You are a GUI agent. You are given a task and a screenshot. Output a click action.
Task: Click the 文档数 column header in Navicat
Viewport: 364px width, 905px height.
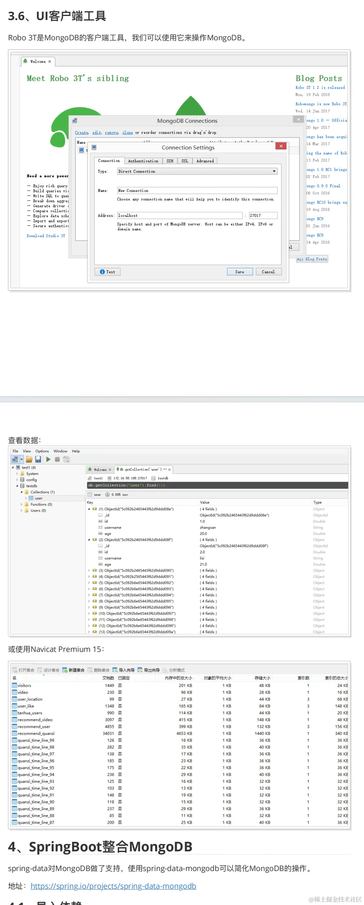(108, 678)
